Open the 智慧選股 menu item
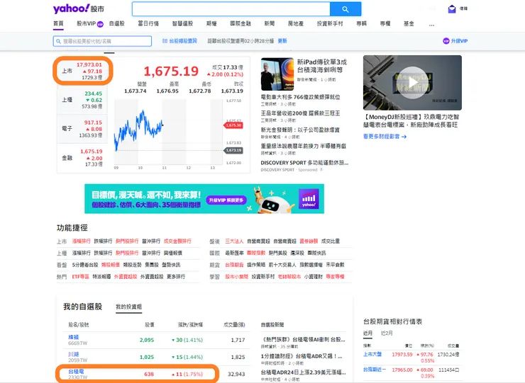Screen dimensions: 525x383 pos(182,23)
